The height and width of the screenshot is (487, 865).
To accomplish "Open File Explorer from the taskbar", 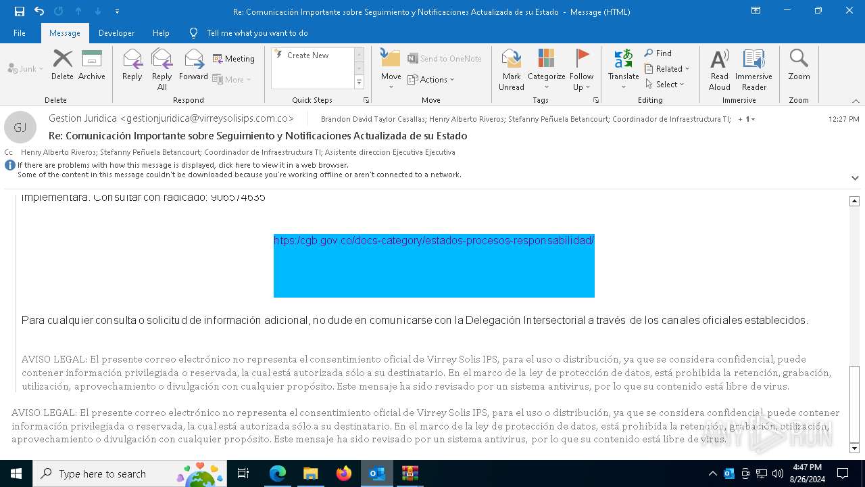I will 310,473.
